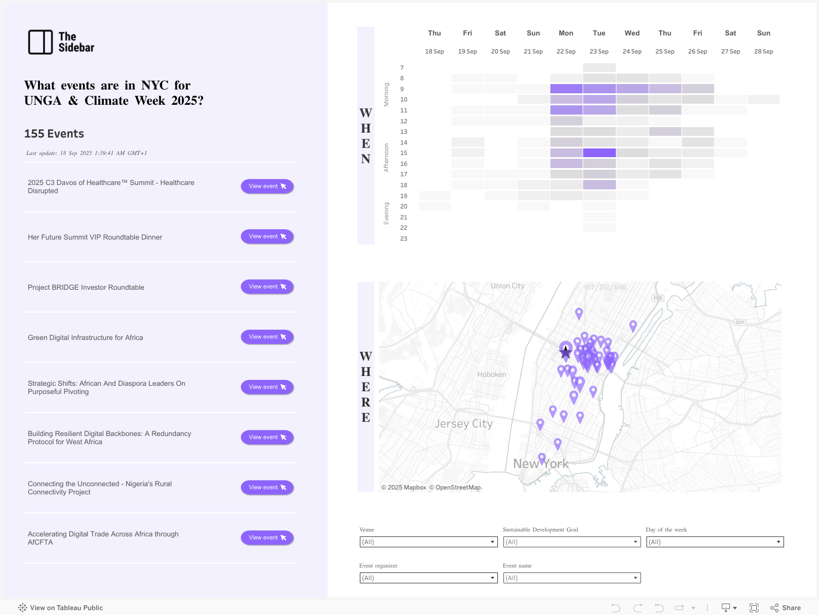View event for Connecting the Unconnected Nigeria
This screenshot has height=615, width=819.
coord(268,487)
